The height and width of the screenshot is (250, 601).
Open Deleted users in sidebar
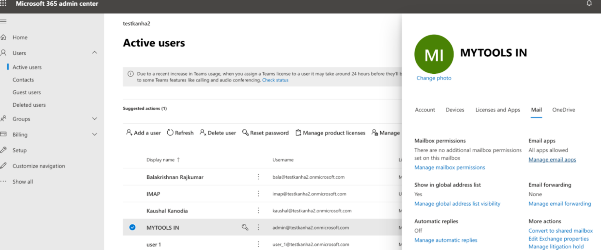29,105
